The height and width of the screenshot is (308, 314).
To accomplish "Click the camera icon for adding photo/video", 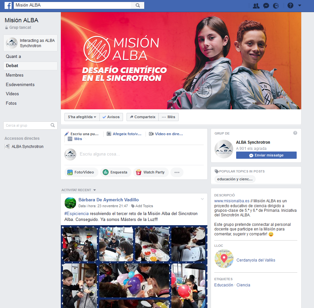I will tap(109, 134).
